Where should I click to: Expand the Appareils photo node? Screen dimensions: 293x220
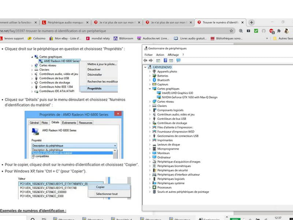(x=150, y=71)
